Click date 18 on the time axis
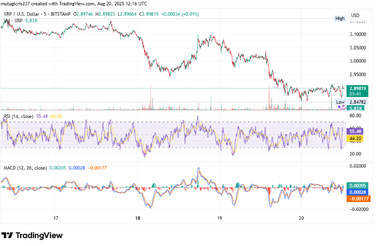The width and height of the screenshot is (382, 246). [138, 218]
